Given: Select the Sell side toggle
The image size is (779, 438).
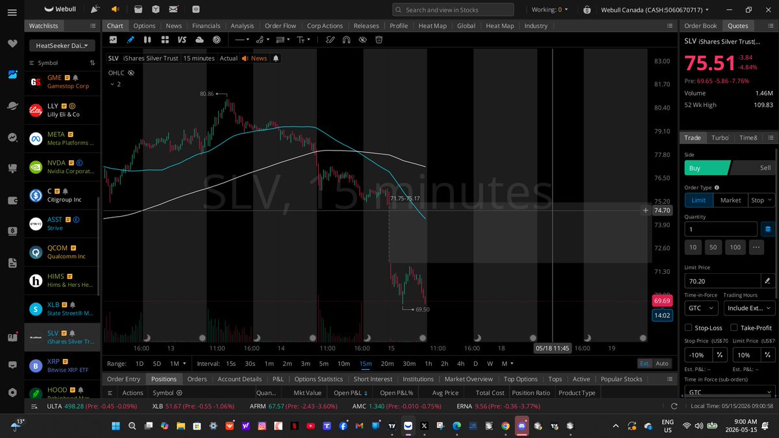Looking at the screenshot, I should tap(753, 167).
